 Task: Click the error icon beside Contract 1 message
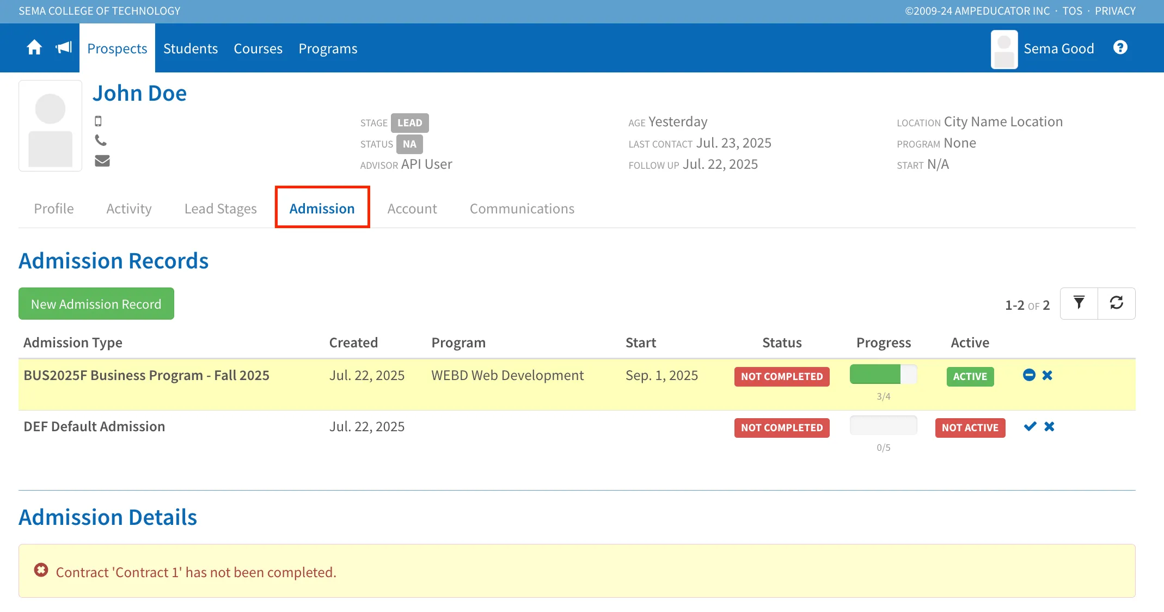pyautogui.click(x=41, y=570)
